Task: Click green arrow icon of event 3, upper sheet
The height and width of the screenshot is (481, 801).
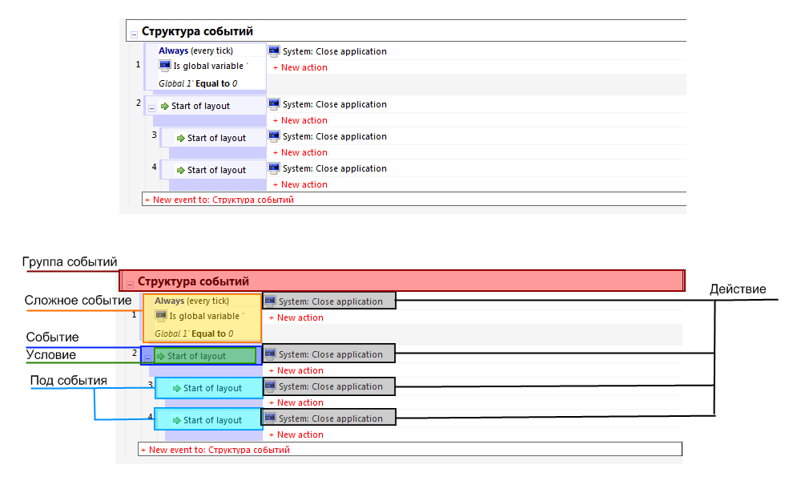Action: [x=180, y=138]
